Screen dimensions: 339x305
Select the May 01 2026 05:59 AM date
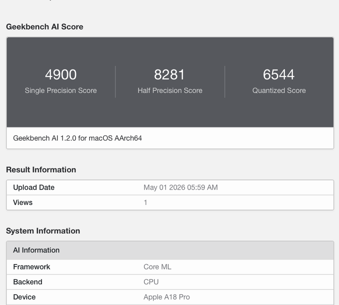(180, 187)
